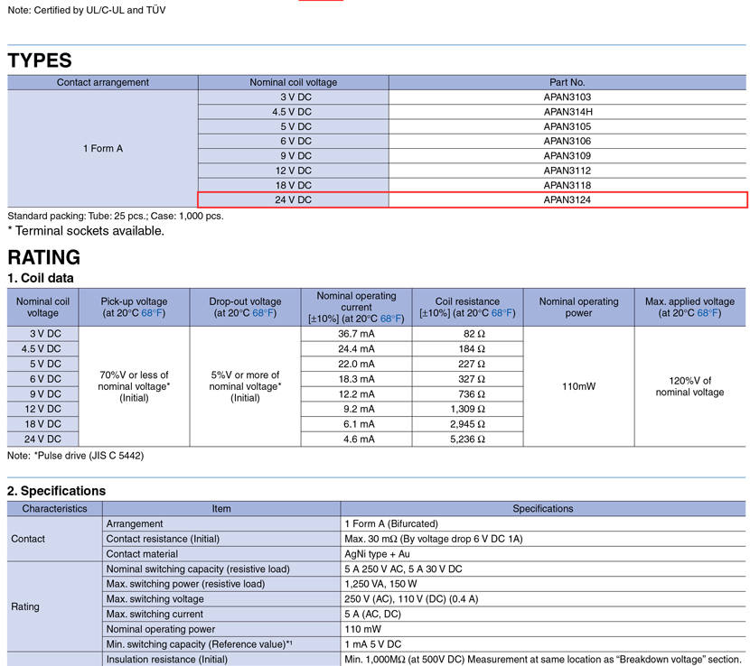Click the 18.3 mA current value
750x666 pixels.
pos(356,379)
